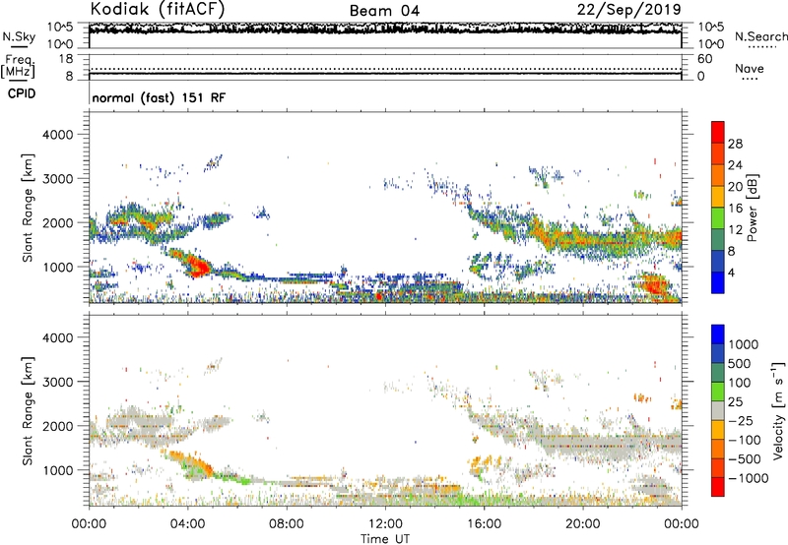Click the 04:00 time axis tick label
Screen dimensions: 788x545
click(187, 524)
